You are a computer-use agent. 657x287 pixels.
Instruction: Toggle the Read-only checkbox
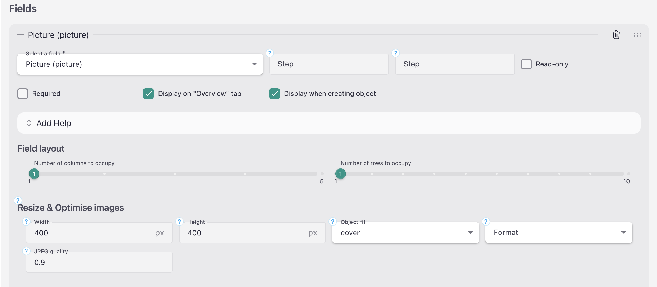526,64
